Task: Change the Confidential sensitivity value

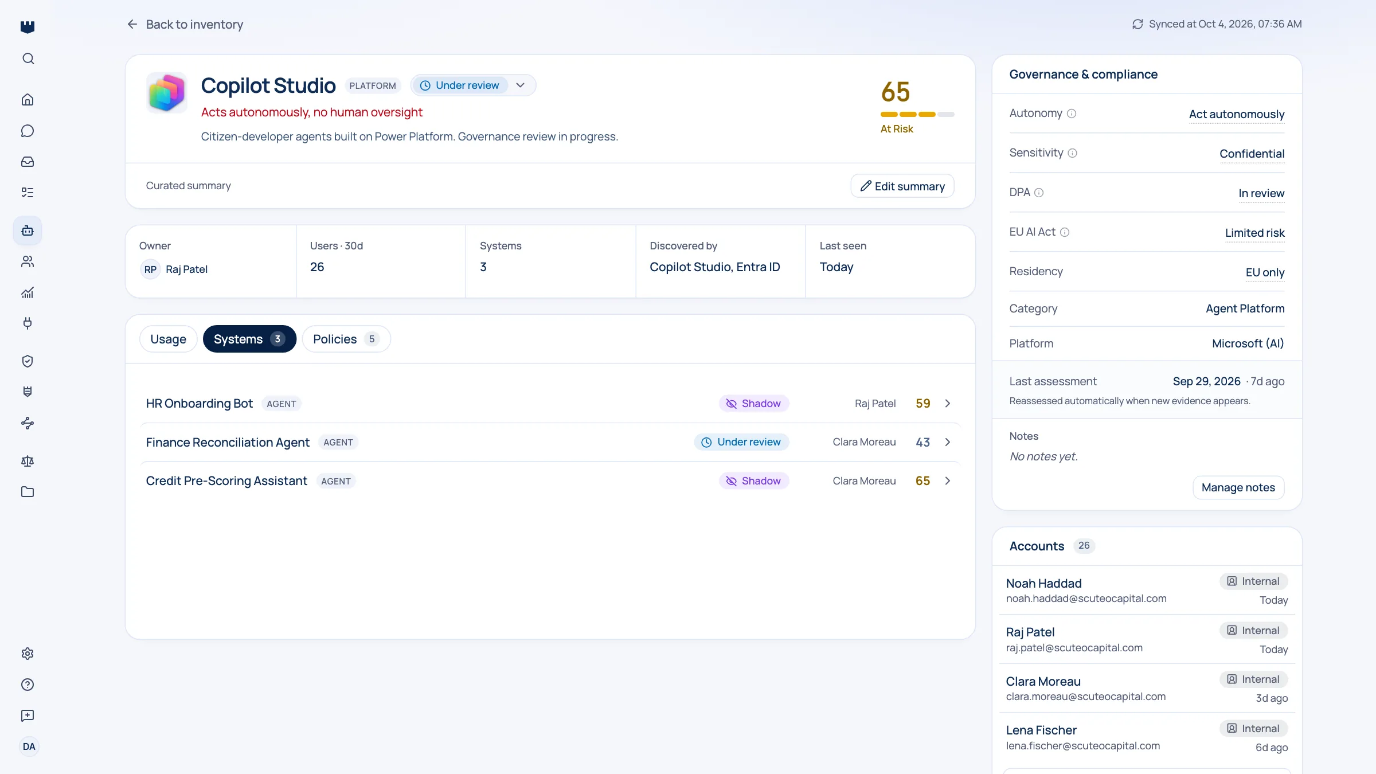Action: [1252, 154]
